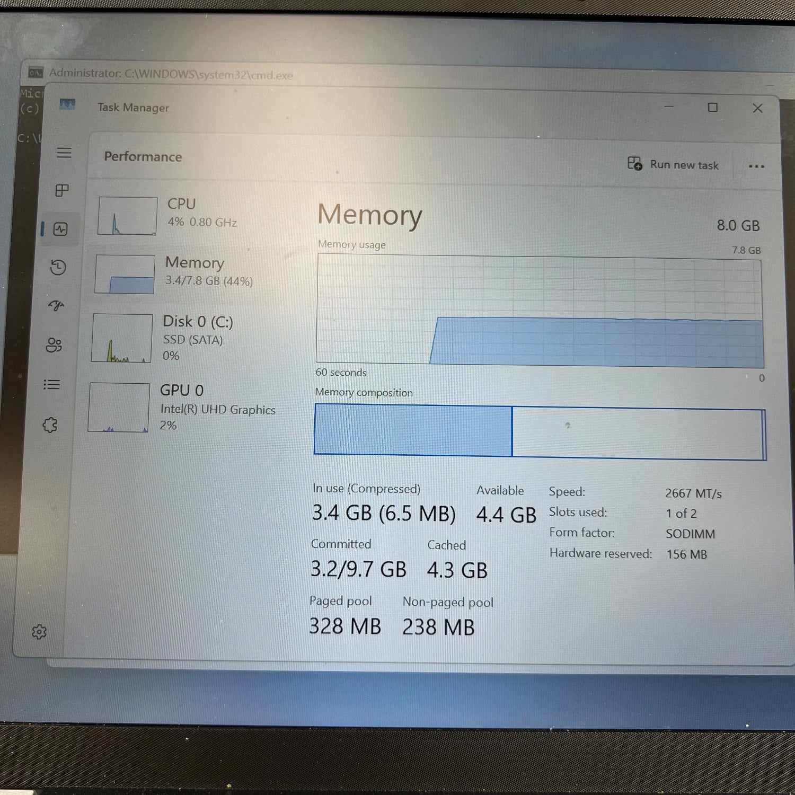Click the CPU mini graph thumbnail
The image size is (795, 795).
pos(127,216)
